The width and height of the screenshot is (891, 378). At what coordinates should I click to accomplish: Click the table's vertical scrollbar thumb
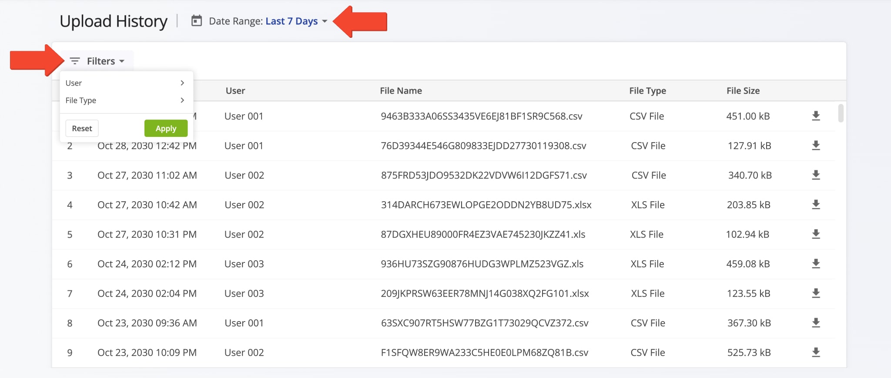(841, 113)
